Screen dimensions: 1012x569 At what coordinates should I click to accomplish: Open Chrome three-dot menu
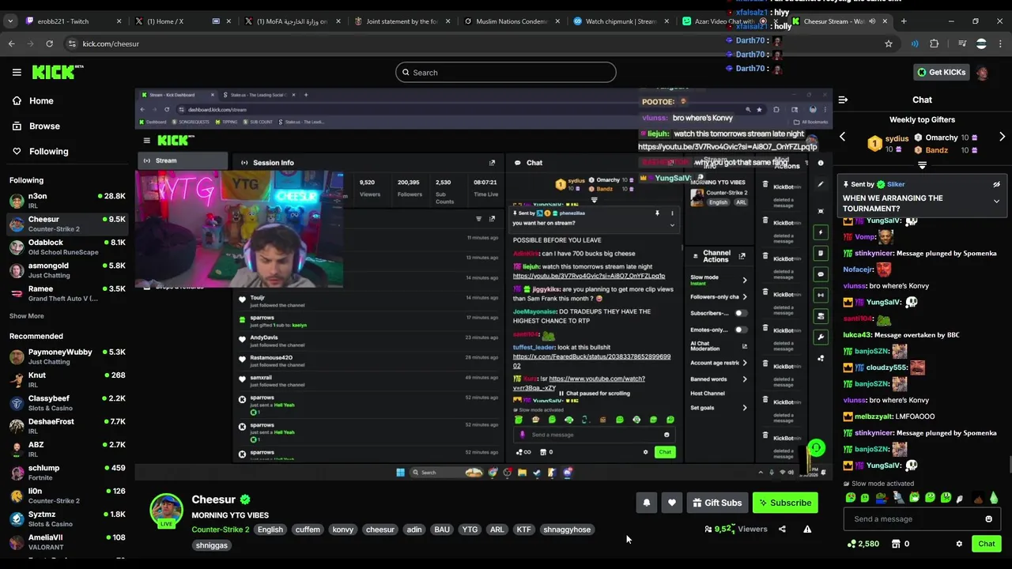pos(1001,43)
